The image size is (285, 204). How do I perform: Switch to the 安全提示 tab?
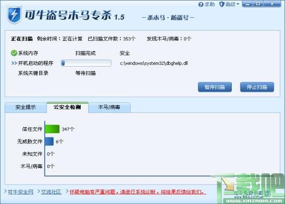click(26, 107)
